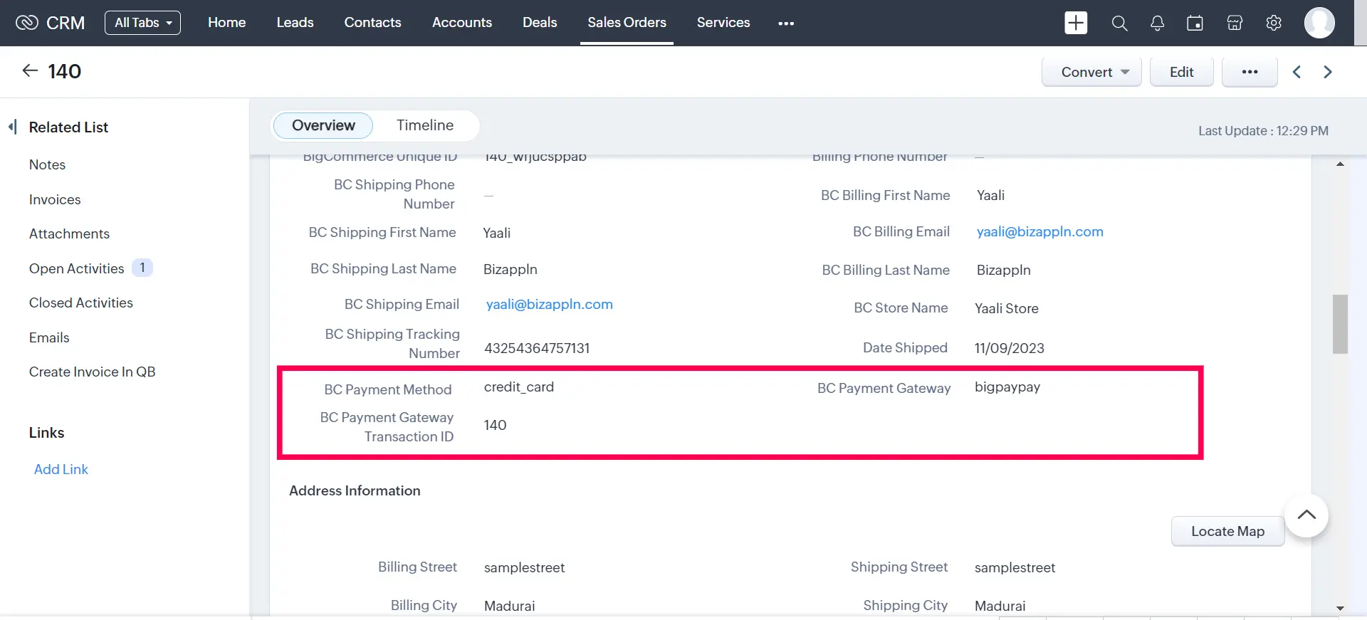Screen dimensions: 1367x620
Task: Click the Yaali Store value
Action: 1006,308
